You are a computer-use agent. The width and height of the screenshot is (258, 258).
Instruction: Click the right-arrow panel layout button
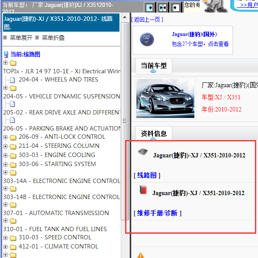(150, 7)
